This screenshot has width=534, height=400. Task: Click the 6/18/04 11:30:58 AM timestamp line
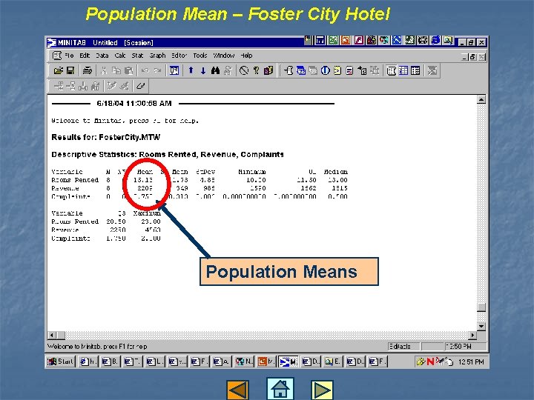[134, 104]
